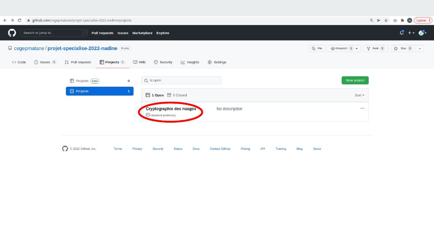Open the Insights tab
The width and height of the screenshot is (434, 244).
[x=190, y=62]
